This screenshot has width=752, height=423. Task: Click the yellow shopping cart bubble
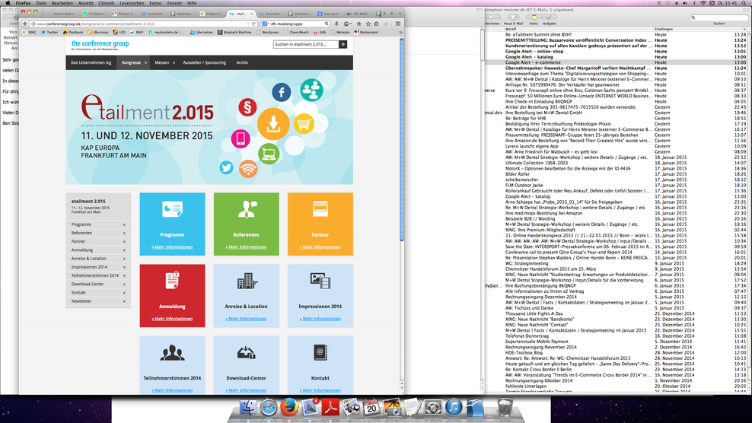[x=304, y=124]
